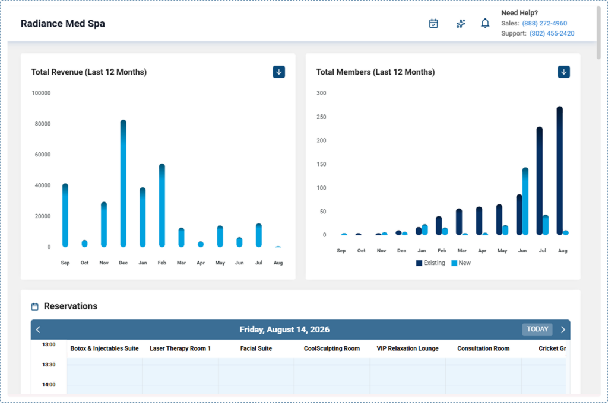Image resolution: width=608 pixels, height=403 pixels.
Task: Call the Support phone number link
Action: pos(552,33)
